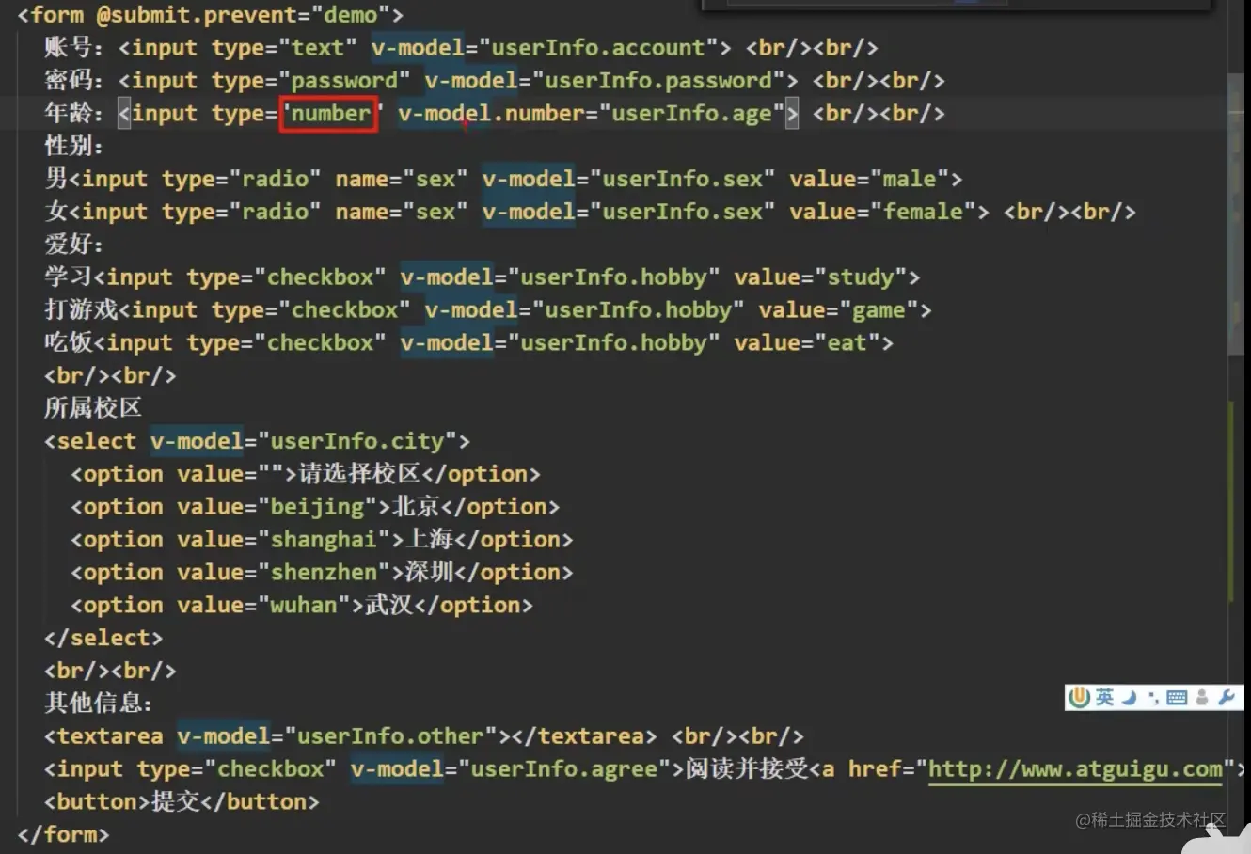The height and width of the screenshot is (854, 1251).
Task: Click the closing </form> tag
Action: pyautogui.click(x=63, y=834)
